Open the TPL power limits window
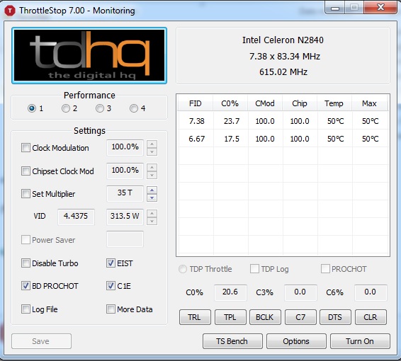Screen dimensions: 401x361 coord(230,317)
